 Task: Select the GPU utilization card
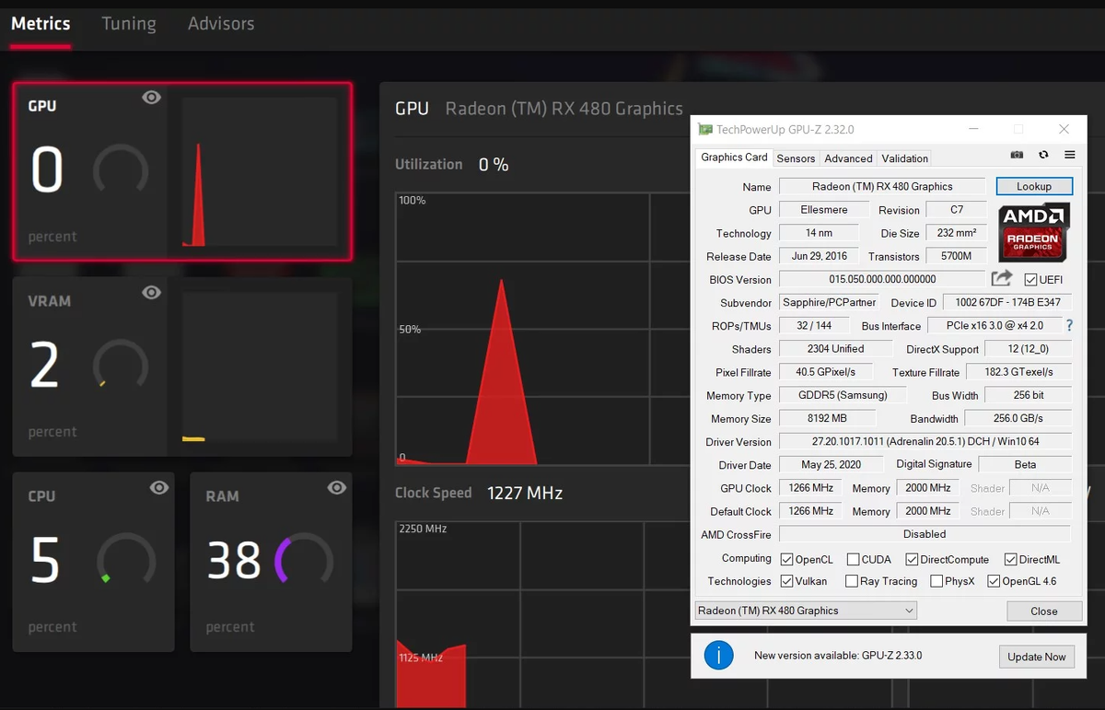pos(182,172)
